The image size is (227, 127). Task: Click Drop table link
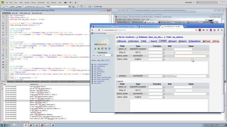[216, 41]
